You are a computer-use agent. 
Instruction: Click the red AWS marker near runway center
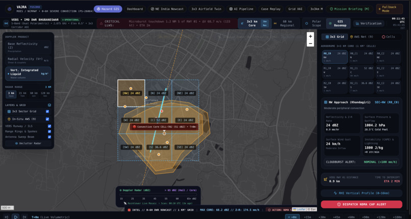tap(162, 111)
